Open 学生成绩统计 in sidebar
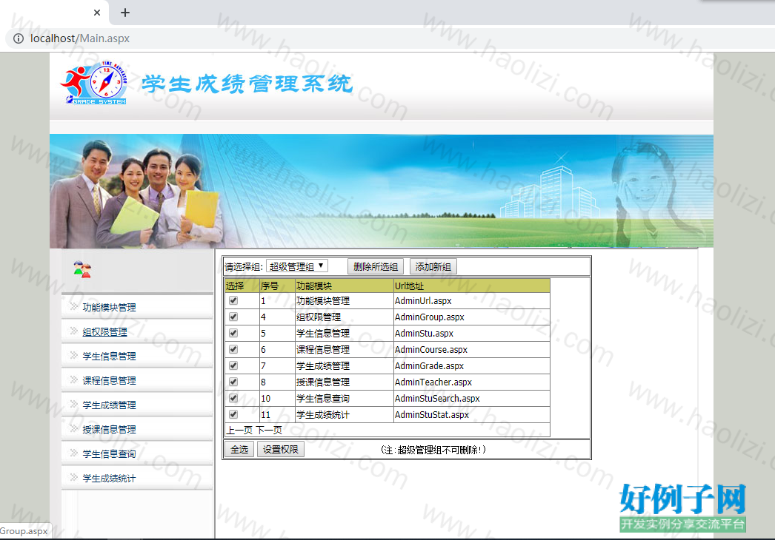This screenshot has width=775, height=540. (x=109, y=479)
